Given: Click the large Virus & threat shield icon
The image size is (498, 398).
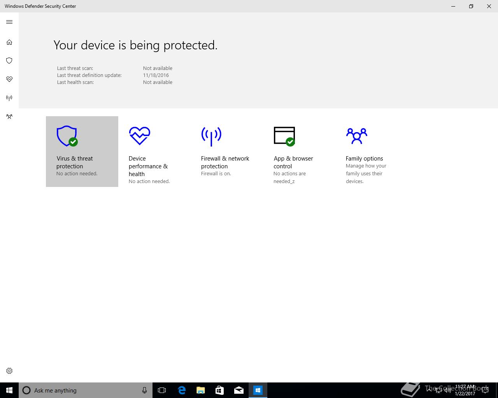Looking at the screenshot, I should tap(67, 136).
